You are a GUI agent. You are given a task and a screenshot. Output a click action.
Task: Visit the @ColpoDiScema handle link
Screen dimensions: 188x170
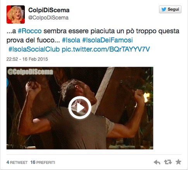coord(48,18)
